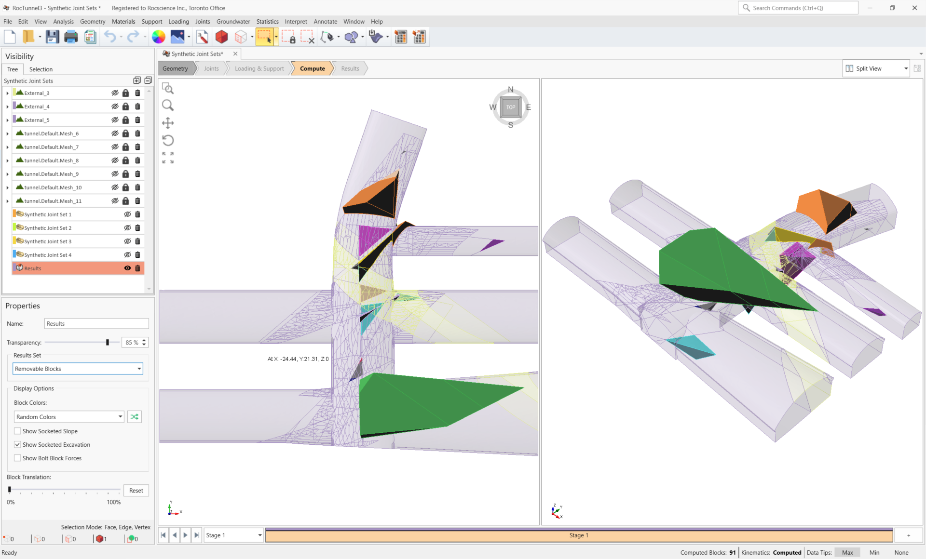
Task: Click the geometry shapes tool icon
Action: pos(351,37)
